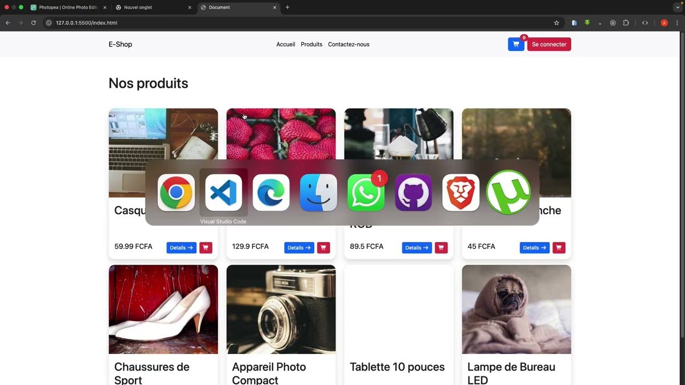Click the pug in blanket image

tap(516, 309)
